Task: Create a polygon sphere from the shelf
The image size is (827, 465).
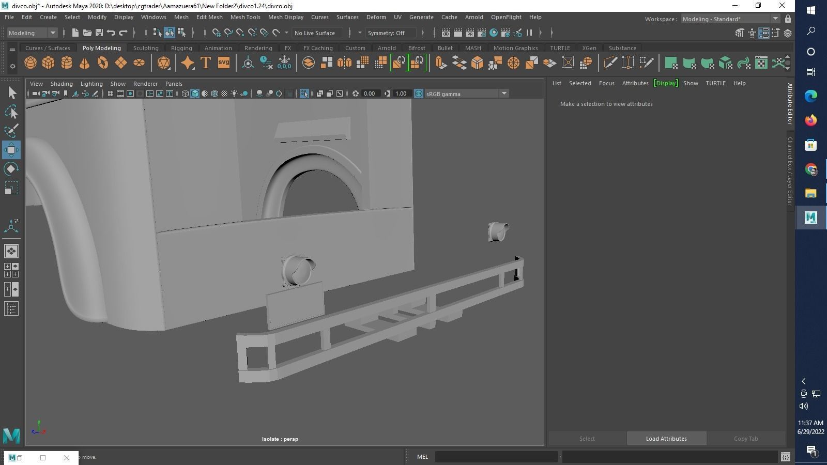Action: coord(30,63)
